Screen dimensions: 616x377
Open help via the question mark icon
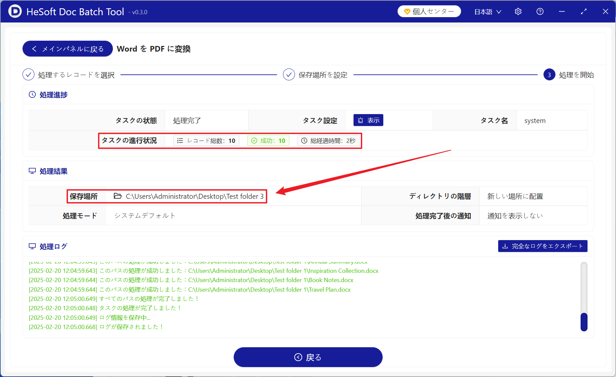coord(540,12)
